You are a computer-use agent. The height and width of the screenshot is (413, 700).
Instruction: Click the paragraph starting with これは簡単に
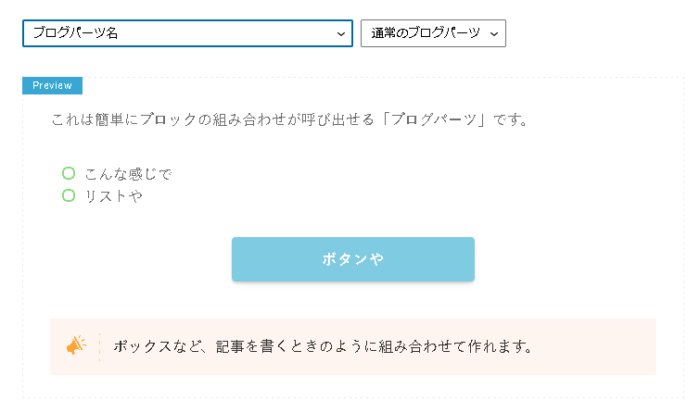coord(289,119)
